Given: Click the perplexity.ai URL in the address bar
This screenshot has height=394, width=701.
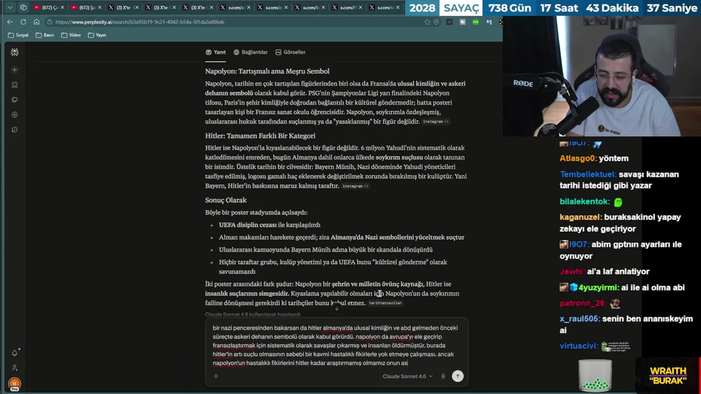Looking at the screenshot, I should 140,22.
